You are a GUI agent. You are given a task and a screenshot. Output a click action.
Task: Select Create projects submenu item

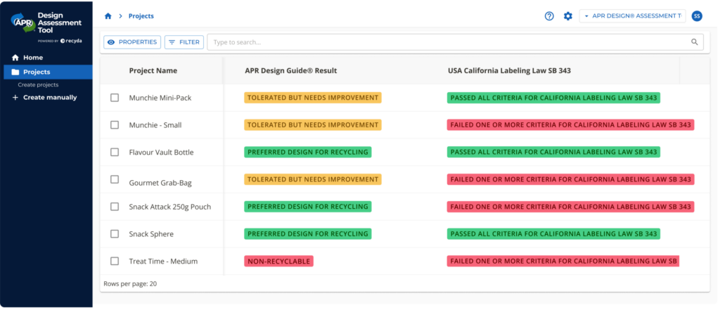point(38,85)
